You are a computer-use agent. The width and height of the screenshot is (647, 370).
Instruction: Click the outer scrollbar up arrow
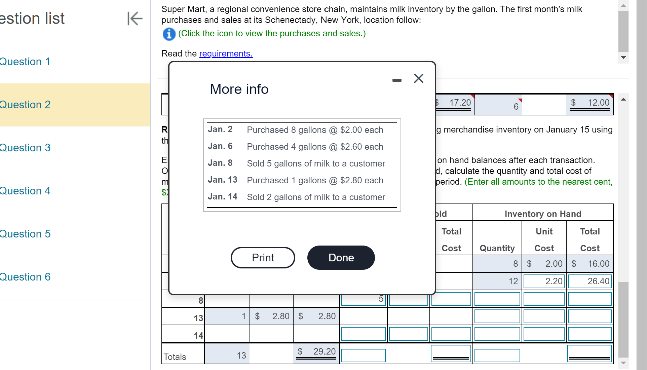(x=623, y=5)
